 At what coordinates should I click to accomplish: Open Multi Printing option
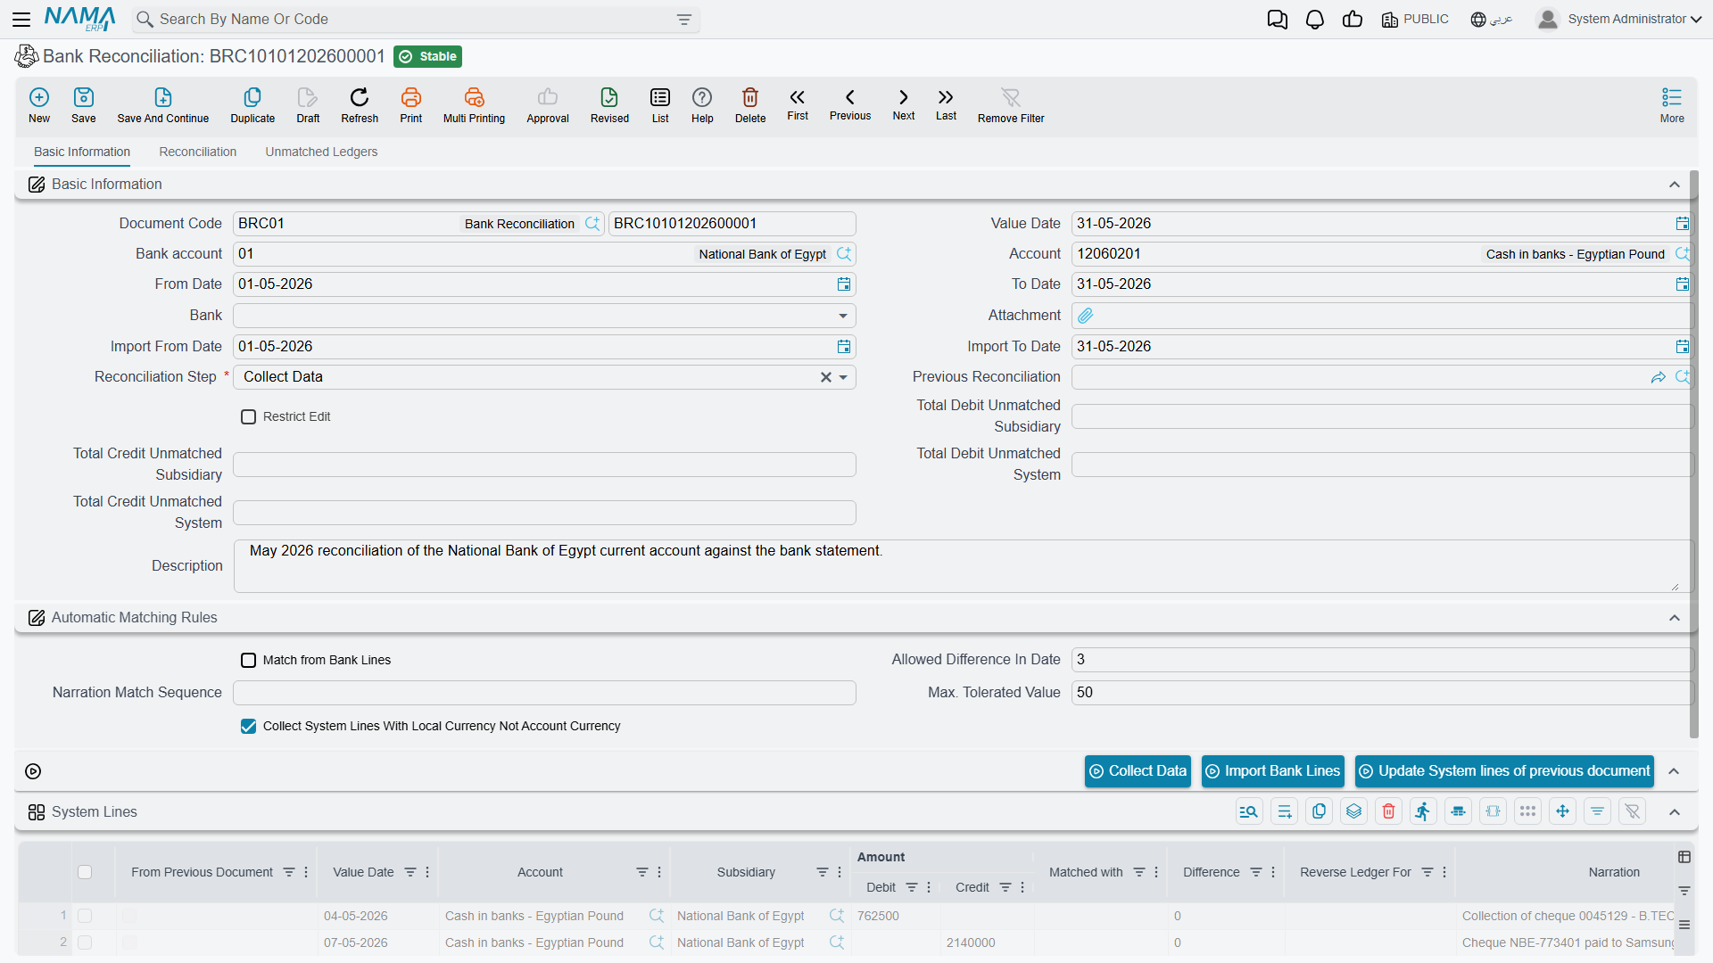(474, 104)
